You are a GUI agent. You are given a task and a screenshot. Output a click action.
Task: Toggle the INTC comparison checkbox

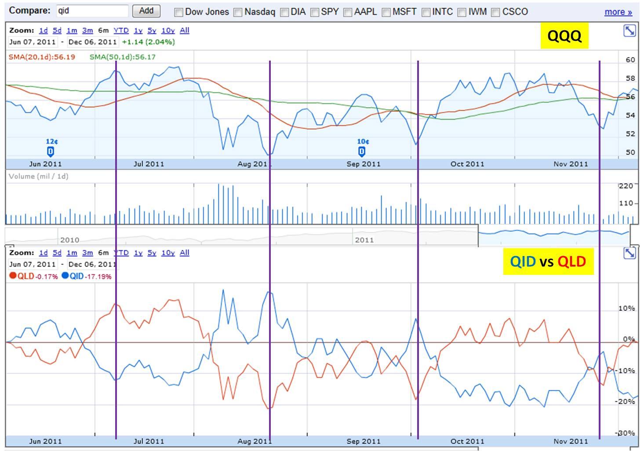click(x=426, y=12)
